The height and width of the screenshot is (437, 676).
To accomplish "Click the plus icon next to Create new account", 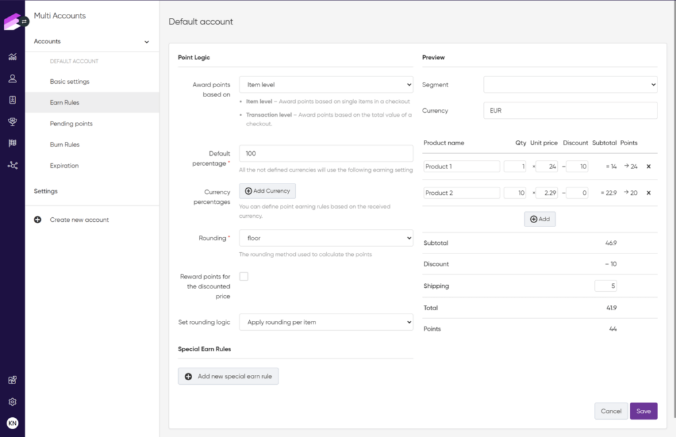I will click(x=38, y=220).
